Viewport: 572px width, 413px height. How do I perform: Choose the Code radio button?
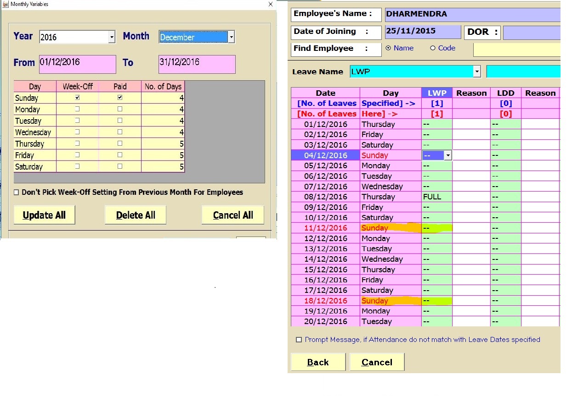tap(432, 48)
